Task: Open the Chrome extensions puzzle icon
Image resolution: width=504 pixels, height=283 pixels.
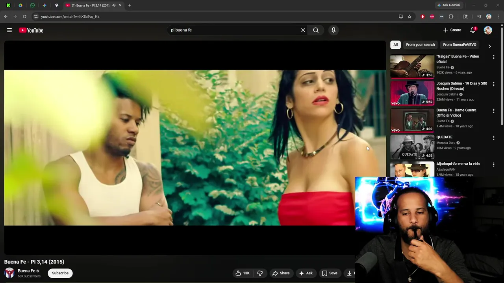Action: [x=451, y=17]
